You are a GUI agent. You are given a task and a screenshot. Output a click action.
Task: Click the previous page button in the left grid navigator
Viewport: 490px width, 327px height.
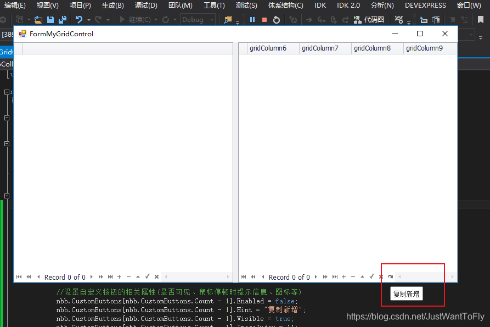[29, 276]
